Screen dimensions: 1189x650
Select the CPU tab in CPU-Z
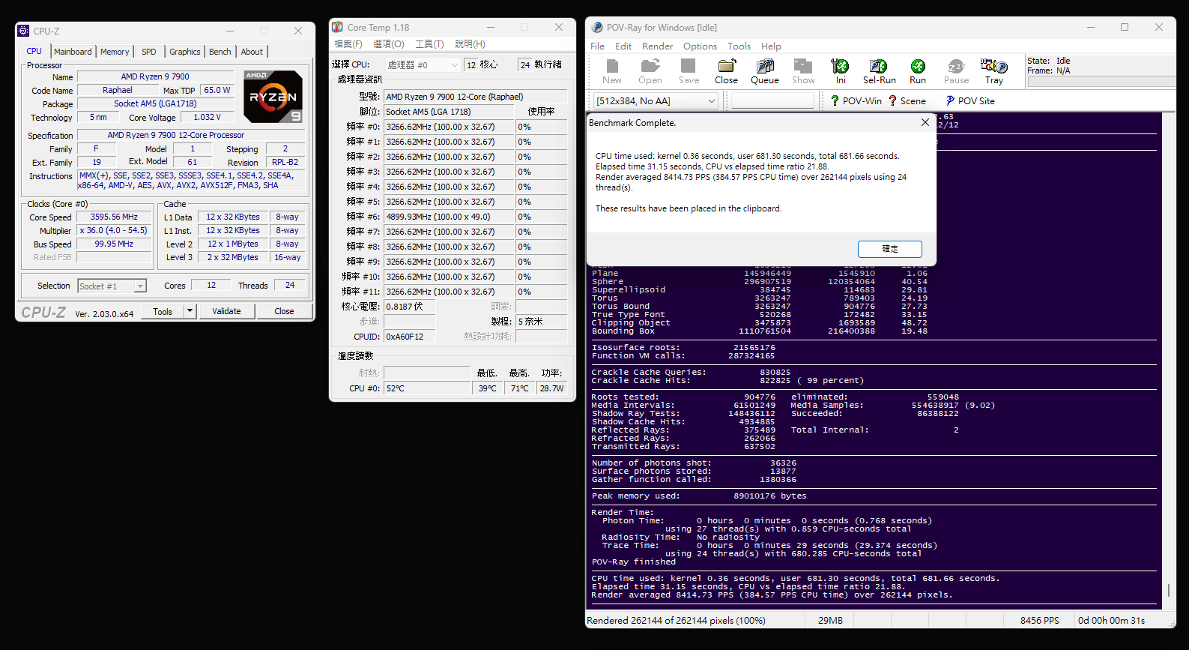34,51
